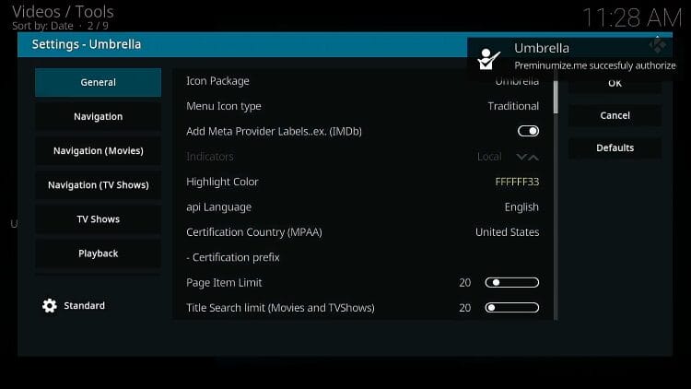691x389 pixels.
Task: Go to the Playback settings category
Action: point(98,253)
